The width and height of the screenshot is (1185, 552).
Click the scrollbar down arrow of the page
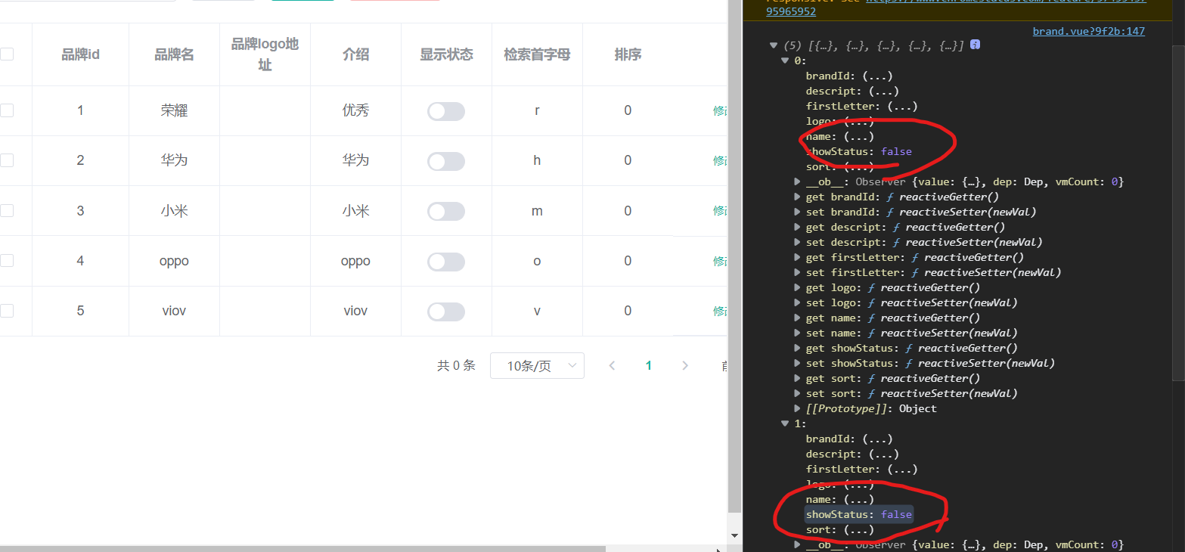coord(734,535)
